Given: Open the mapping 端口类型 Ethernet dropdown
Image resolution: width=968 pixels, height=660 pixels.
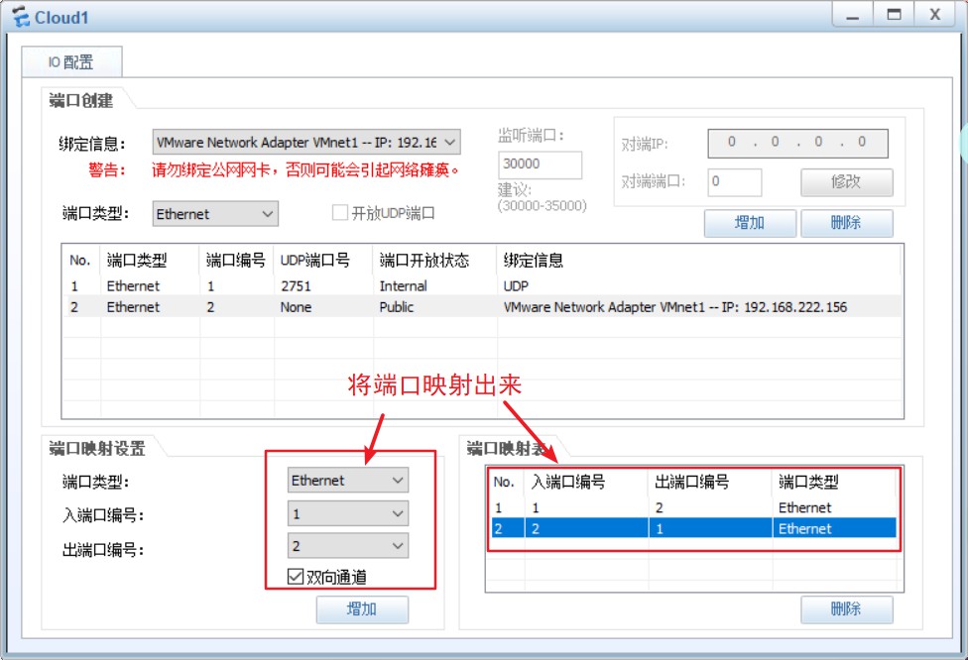Looking at the screenshot, I should [347, 481].
